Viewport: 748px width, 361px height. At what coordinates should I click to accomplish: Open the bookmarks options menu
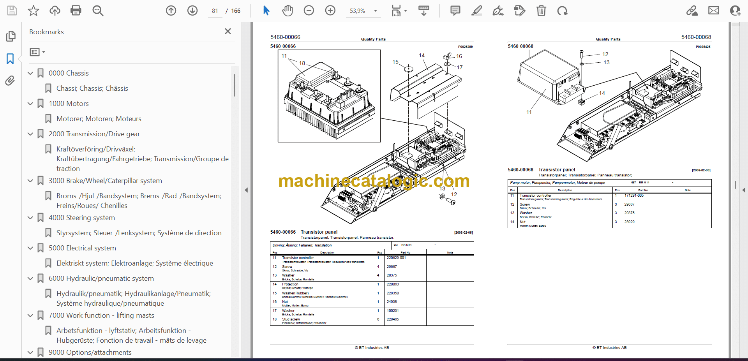(x=38, y=52)
